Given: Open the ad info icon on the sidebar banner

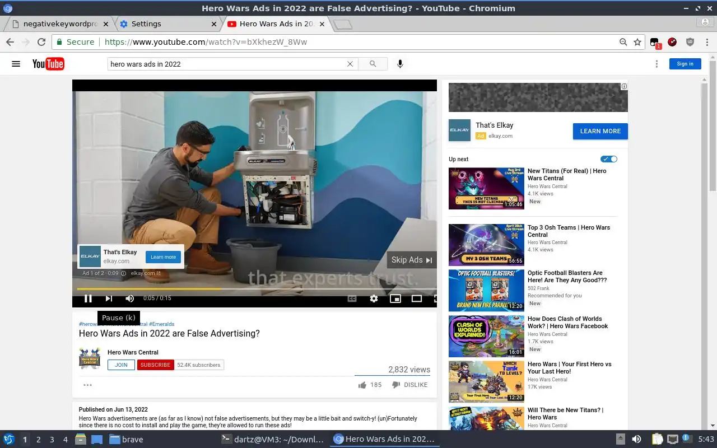Looking at the screenshot, I should (624, 86).
